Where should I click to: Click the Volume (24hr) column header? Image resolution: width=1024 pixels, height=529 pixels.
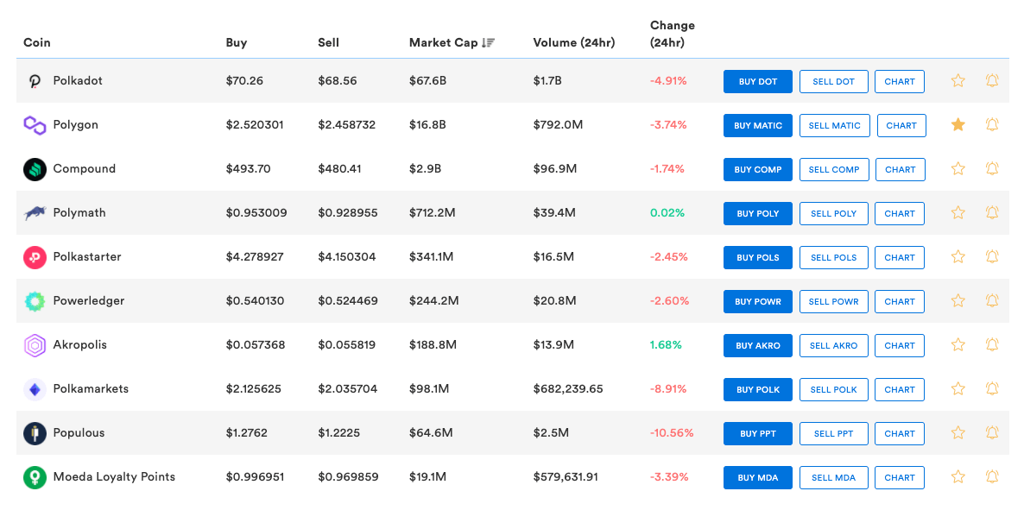[x=574, y=42]
